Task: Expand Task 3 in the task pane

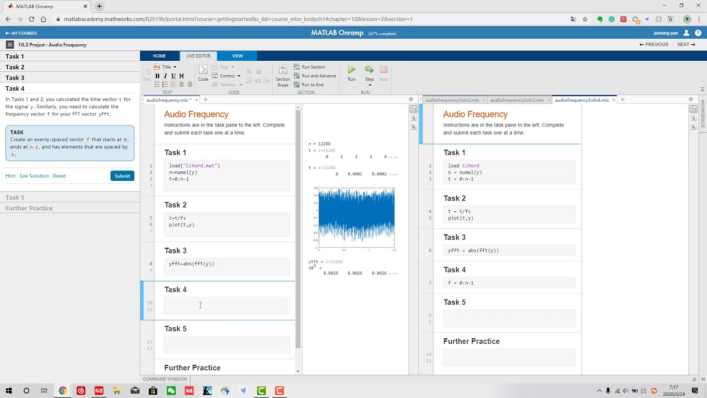Action: pyautogui.click(x=70, y=78)
